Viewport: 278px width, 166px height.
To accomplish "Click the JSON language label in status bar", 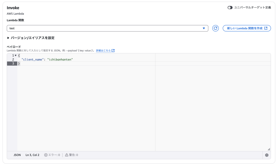I will [17, 155].
